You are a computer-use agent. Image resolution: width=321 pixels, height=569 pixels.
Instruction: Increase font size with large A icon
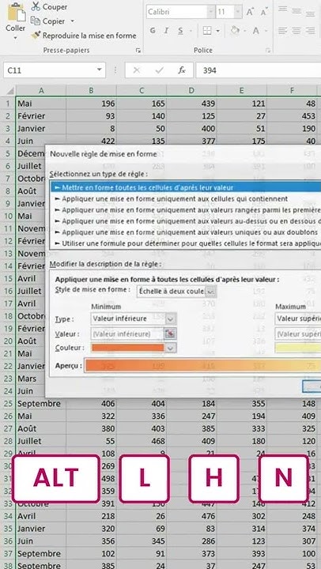click(x=250, y=12)
